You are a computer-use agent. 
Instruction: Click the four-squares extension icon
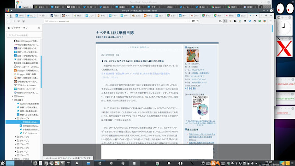[235, 21]
